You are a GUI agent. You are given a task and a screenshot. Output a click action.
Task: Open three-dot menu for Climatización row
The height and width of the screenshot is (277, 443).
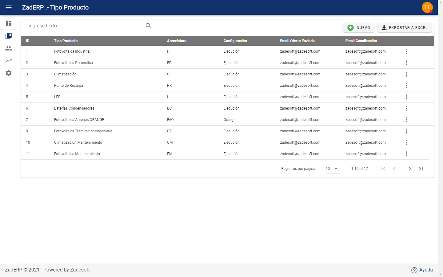406,74
